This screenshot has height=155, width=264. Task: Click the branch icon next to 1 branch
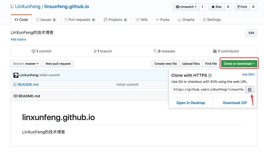tap(95, 51)
